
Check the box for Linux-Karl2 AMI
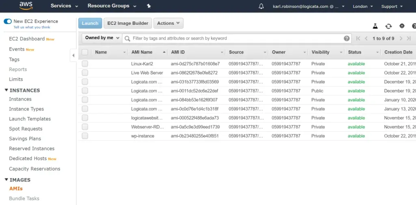point(85,64)
